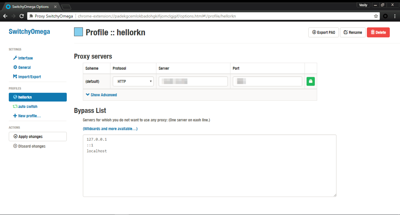
Task: Click the Vasily user profile button
Action: 363,5
